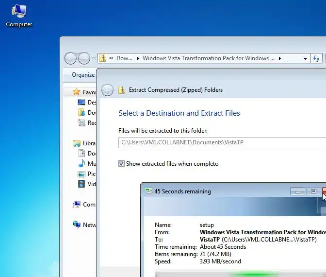Viewport: 326px width, 277px height.
Task: Click the speed value '3.93 MB/second'
Action: coord(220,261)
